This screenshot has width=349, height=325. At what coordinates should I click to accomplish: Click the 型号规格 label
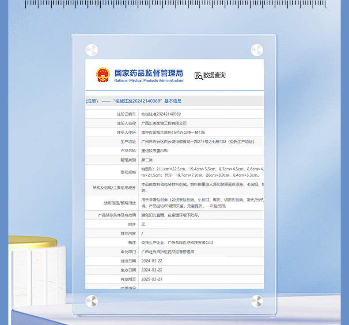coord(128,172)
